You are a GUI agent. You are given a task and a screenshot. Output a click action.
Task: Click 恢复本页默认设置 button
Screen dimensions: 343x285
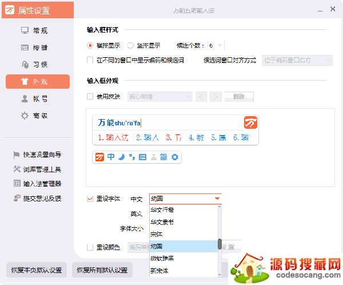click(x=37, y=270)
